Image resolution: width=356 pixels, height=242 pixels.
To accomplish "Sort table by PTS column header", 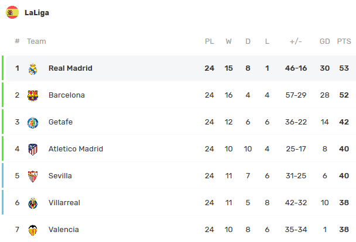I will [344, 42].
